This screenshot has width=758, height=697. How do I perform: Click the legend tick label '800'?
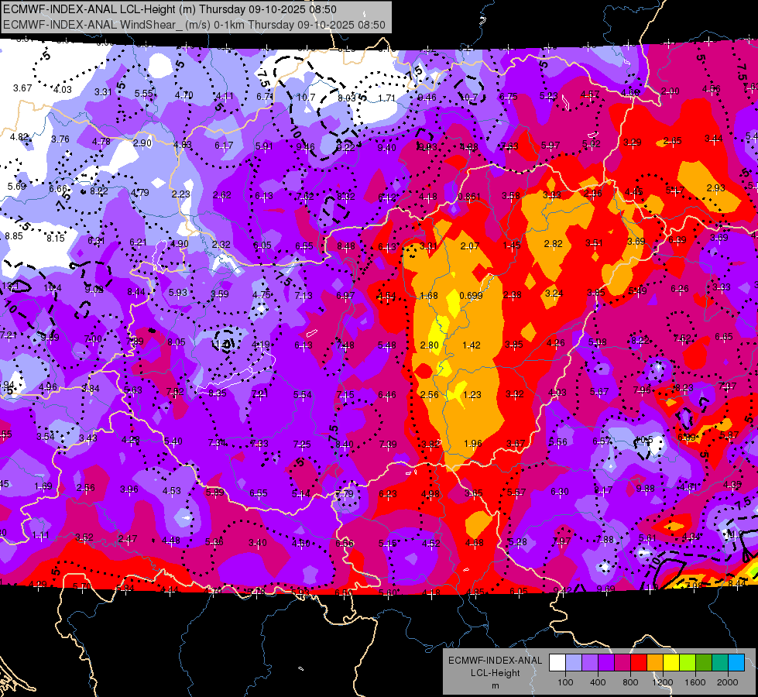pos(630,682)
